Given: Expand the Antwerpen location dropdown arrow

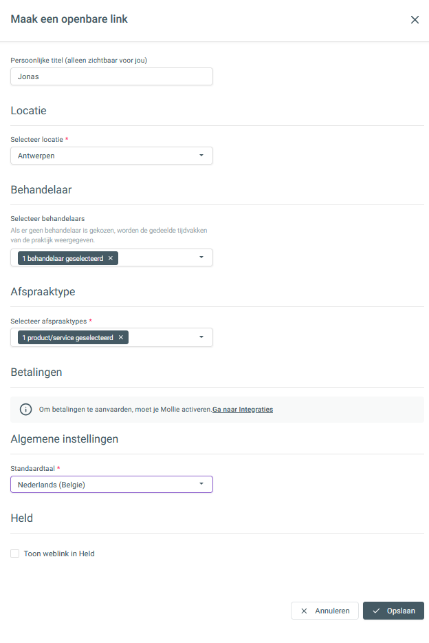Looking at the screenshot, I should (201, 156).
